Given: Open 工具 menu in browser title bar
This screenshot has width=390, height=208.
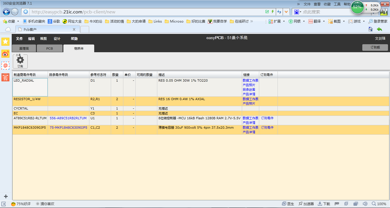Looking at the screenshot, I should [337, 4].
